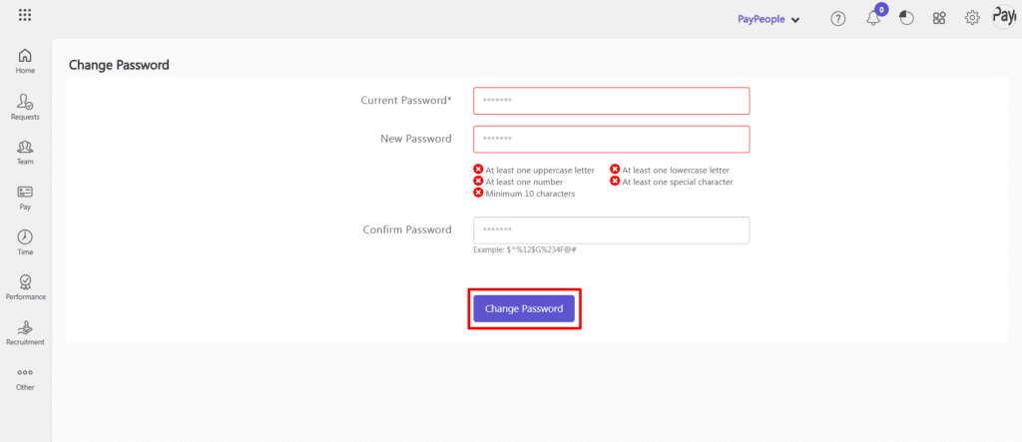Open Requests in the sidebar

tap(25, 107)
